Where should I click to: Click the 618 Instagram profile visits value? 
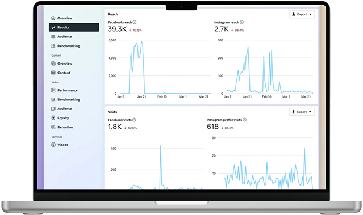click(213, 127)
